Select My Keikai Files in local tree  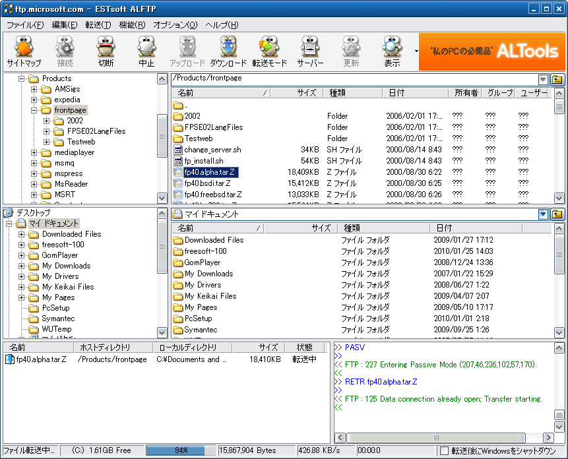68,287
